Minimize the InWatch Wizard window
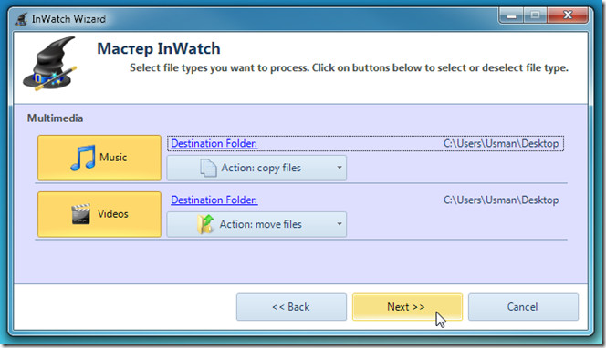Screen dimensions: 606x348 [x=512, y=15]
